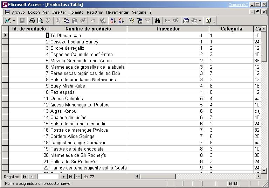Open the Edición menu

click(x=34, y=12)
